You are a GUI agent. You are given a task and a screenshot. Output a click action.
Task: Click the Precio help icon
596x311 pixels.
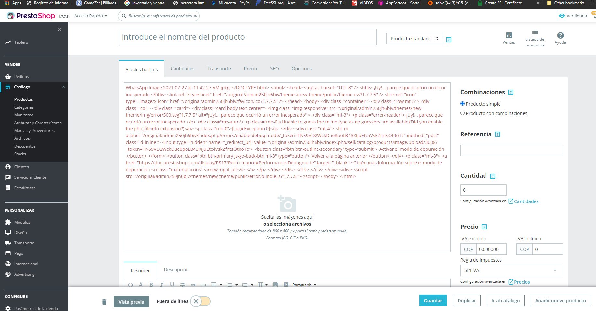484,227
